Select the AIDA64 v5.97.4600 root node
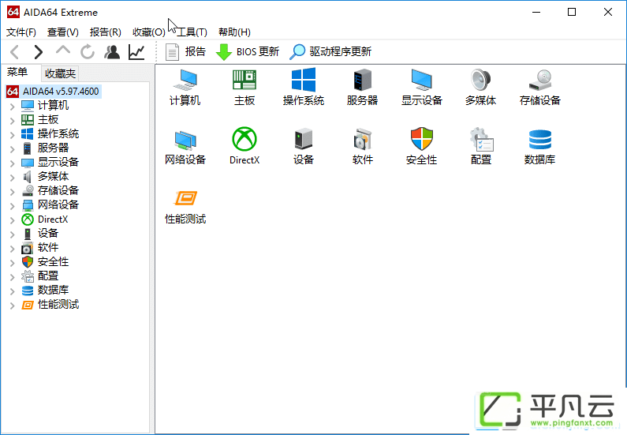 tap(54, 92)
